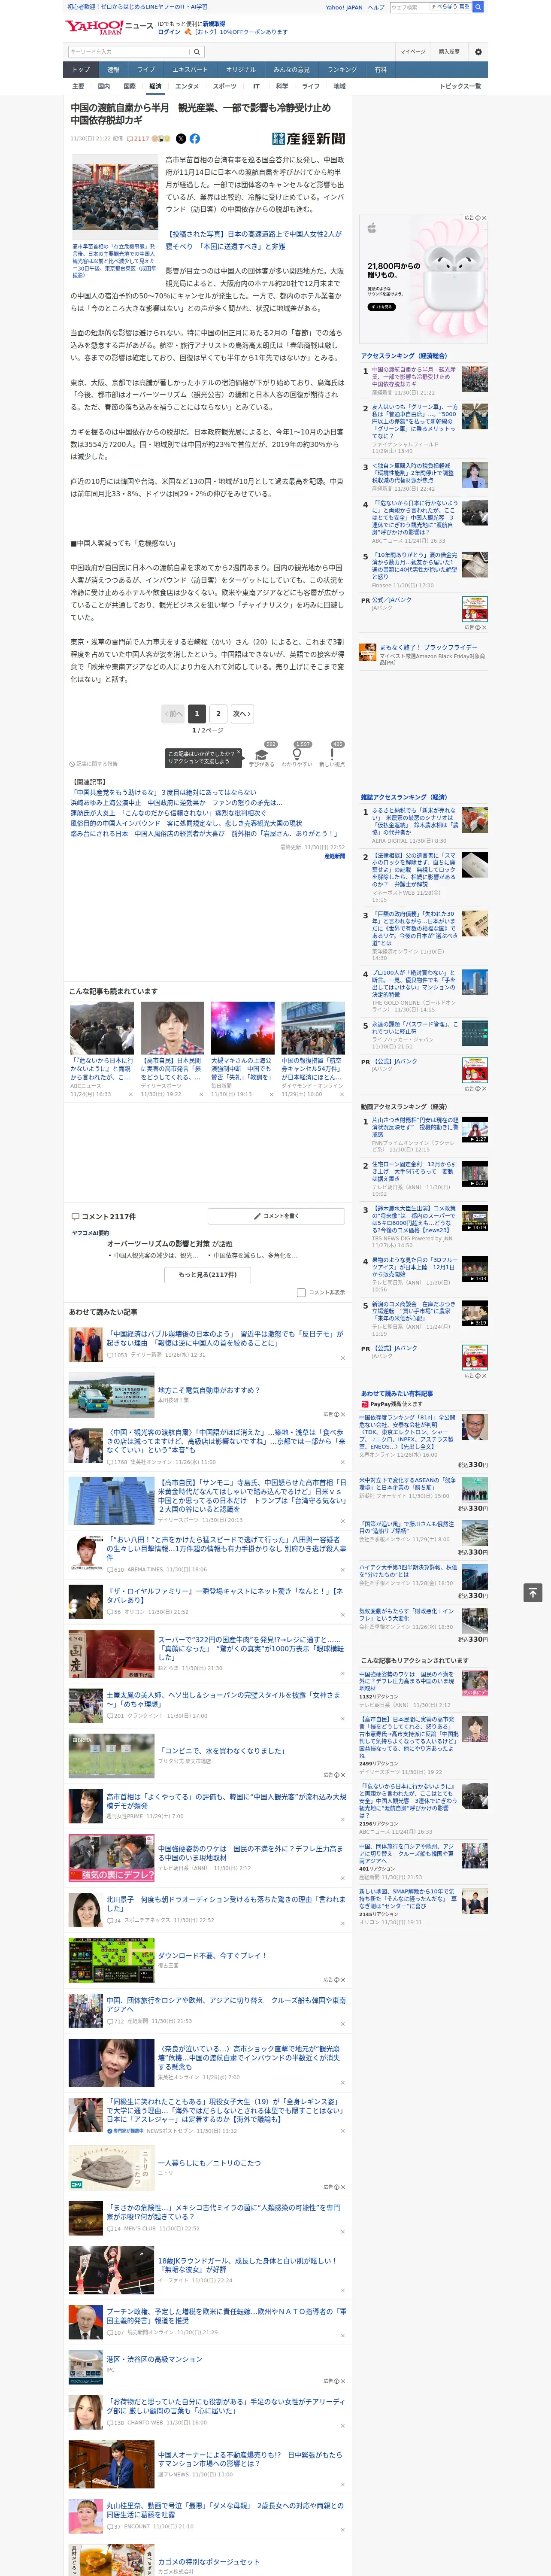The image size is (551, 2576).
Task: Open related article 「中国共産党をもう助けるな」
Action: (x=164, y=792)
